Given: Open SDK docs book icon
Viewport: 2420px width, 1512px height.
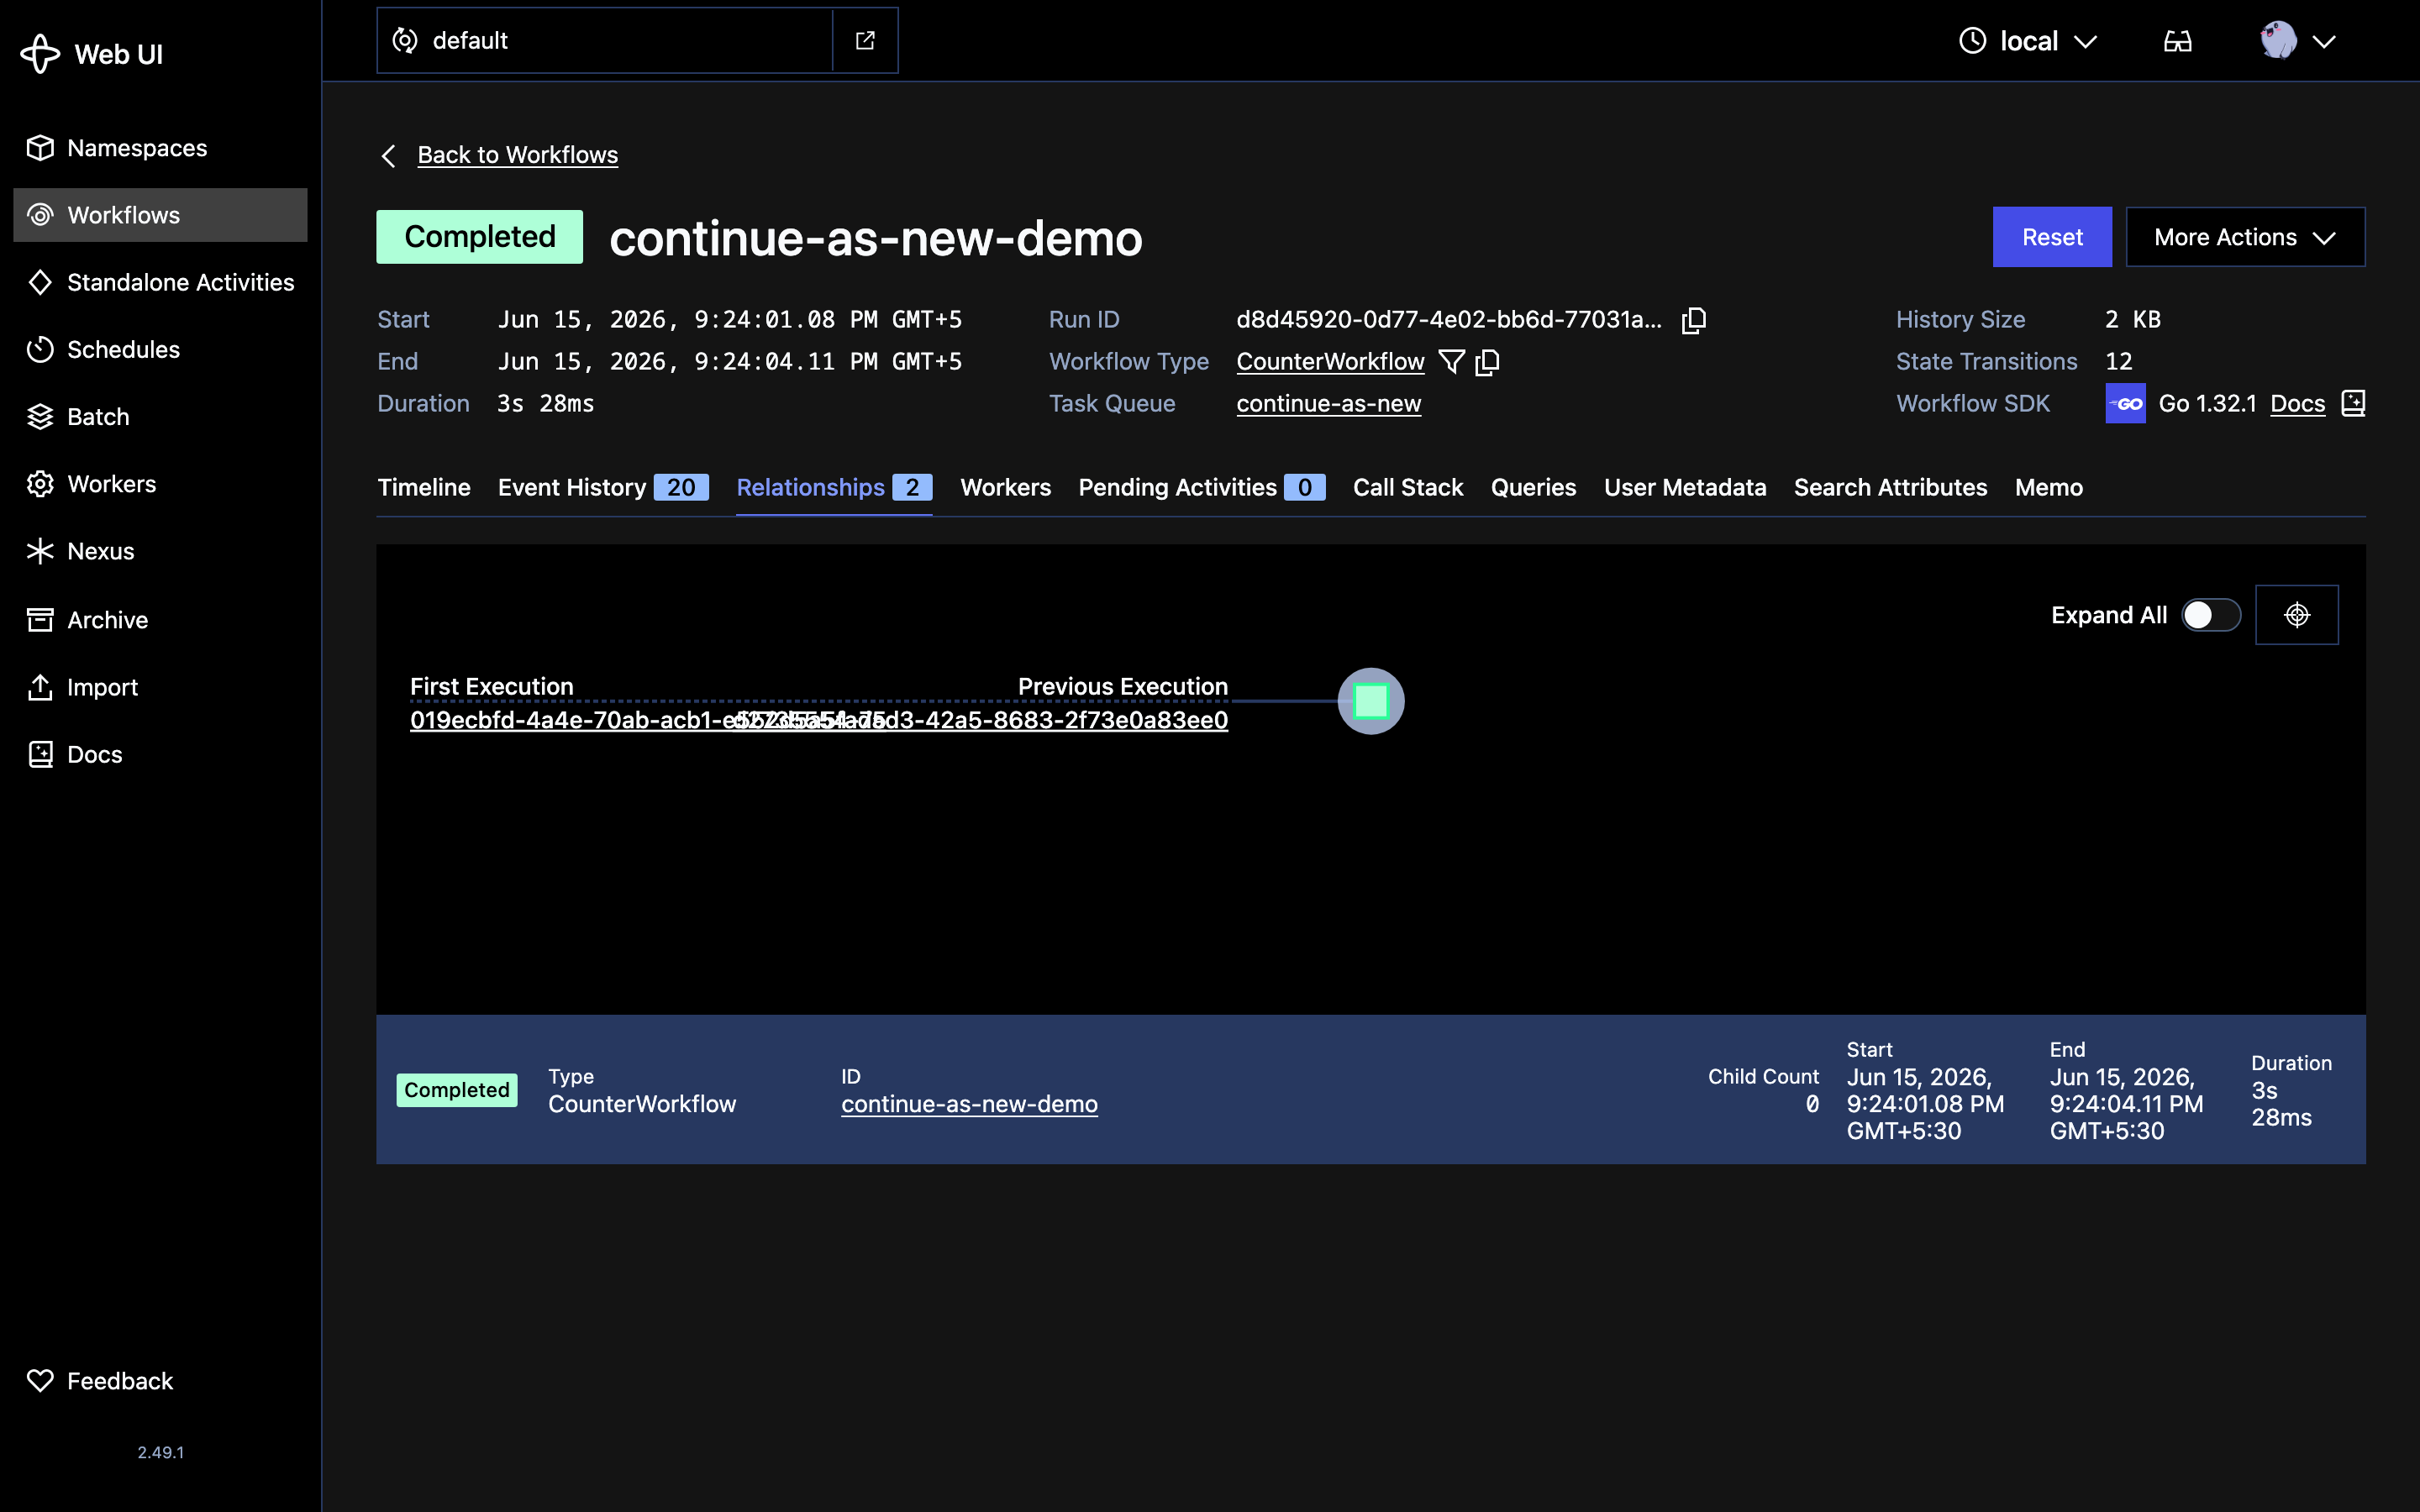Looking at the screenshot, I should [2353, 403].
